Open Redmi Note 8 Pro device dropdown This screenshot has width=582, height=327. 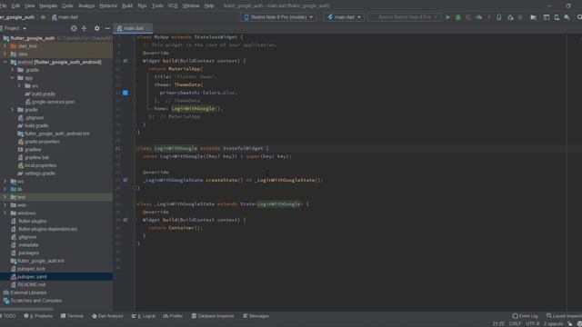coord(278,17)
